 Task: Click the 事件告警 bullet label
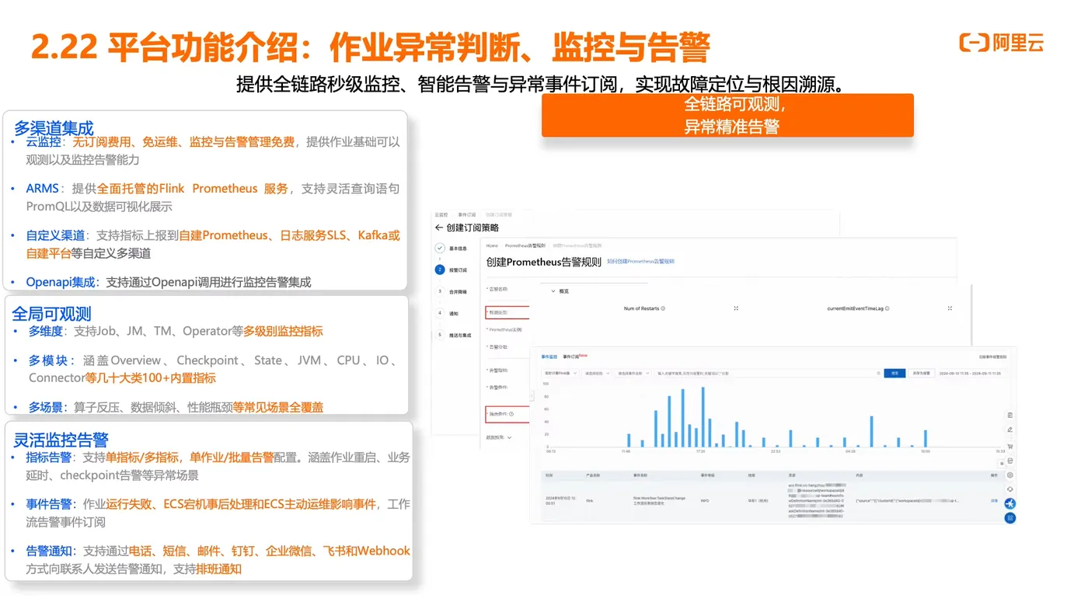[48, 504]
